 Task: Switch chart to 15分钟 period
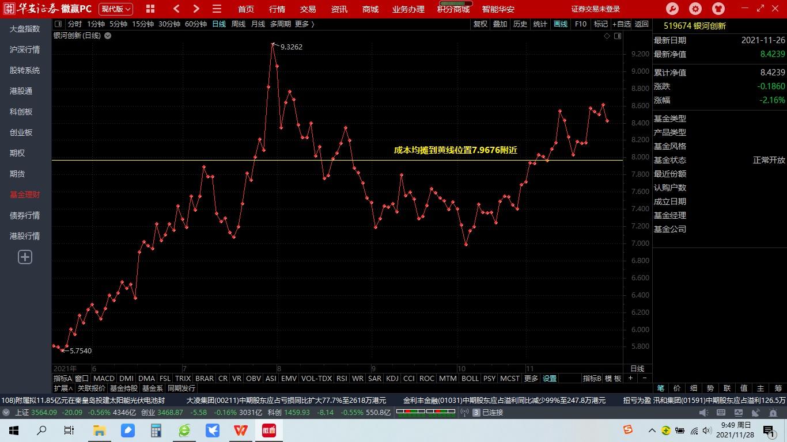coord(143,24)
